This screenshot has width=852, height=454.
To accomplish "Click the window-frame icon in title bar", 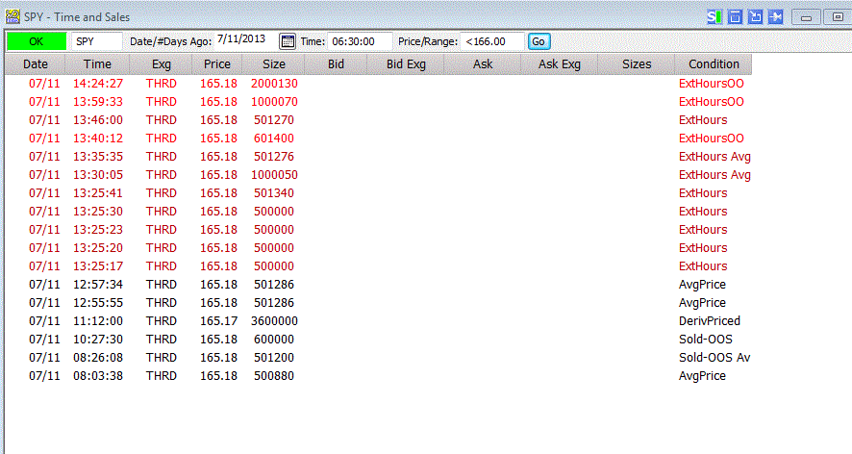I will coord(735,17).
